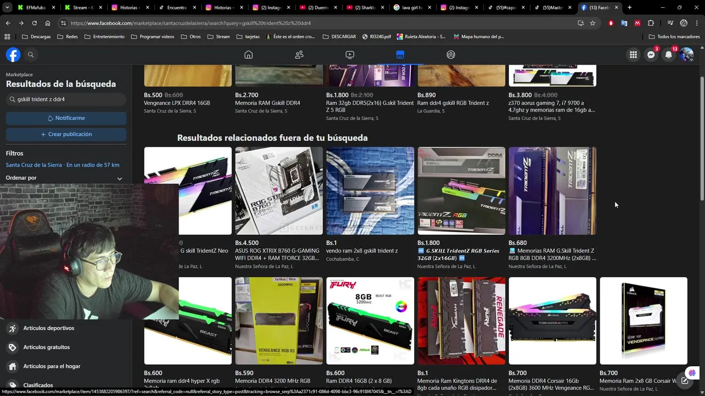Click the marketplace search field with gskill trident
This screenshot has width=705, height=396.
(x=66, y=100)
